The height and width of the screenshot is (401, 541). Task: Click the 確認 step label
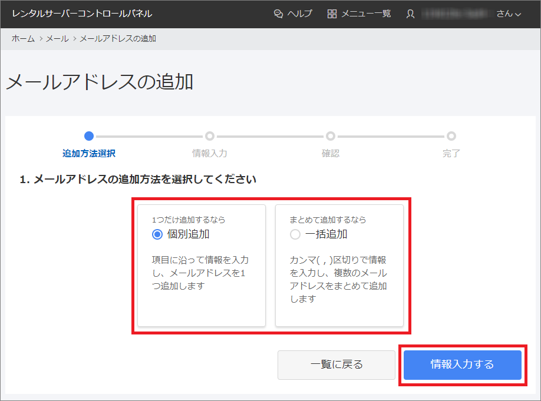click(331, 154)
